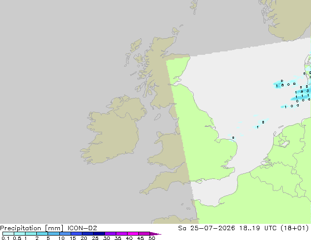This screenshot has height=240, width=311.
Task: Pick the 10–15 mm legend color swatch
Action: click(x=65, y=234)
